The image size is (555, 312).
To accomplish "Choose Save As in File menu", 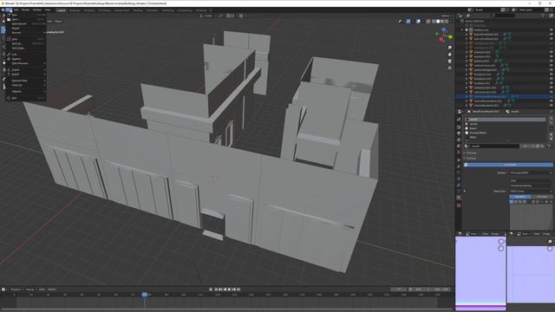I will click(26, 43).
